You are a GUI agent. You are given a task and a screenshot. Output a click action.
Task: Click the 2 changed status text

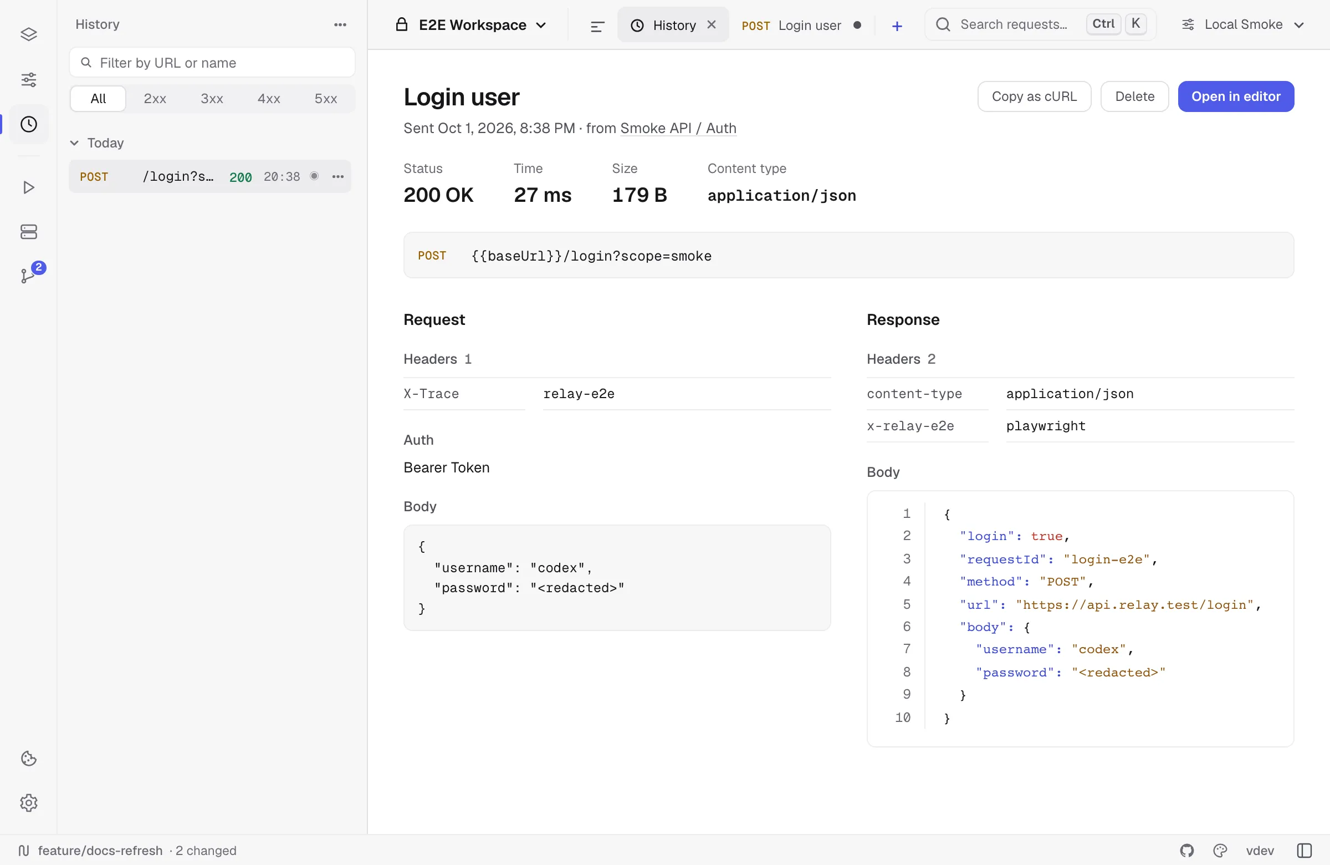click(206, 851)
